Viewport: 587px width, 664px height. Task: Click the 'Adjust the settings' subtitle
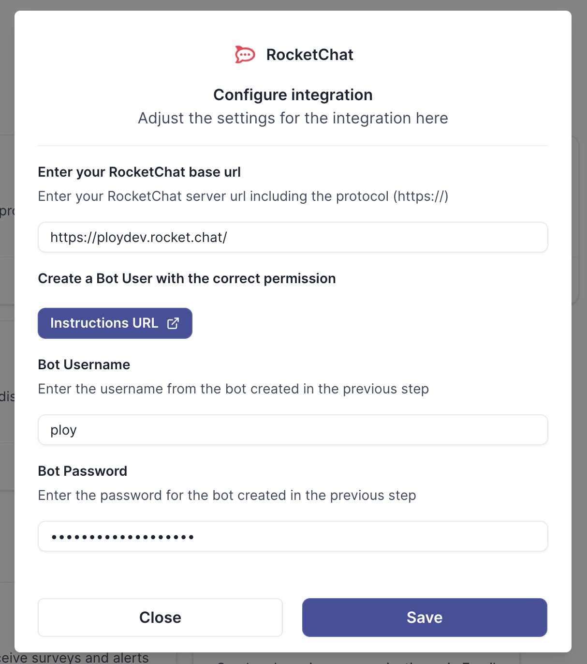(x=293, y=118)
